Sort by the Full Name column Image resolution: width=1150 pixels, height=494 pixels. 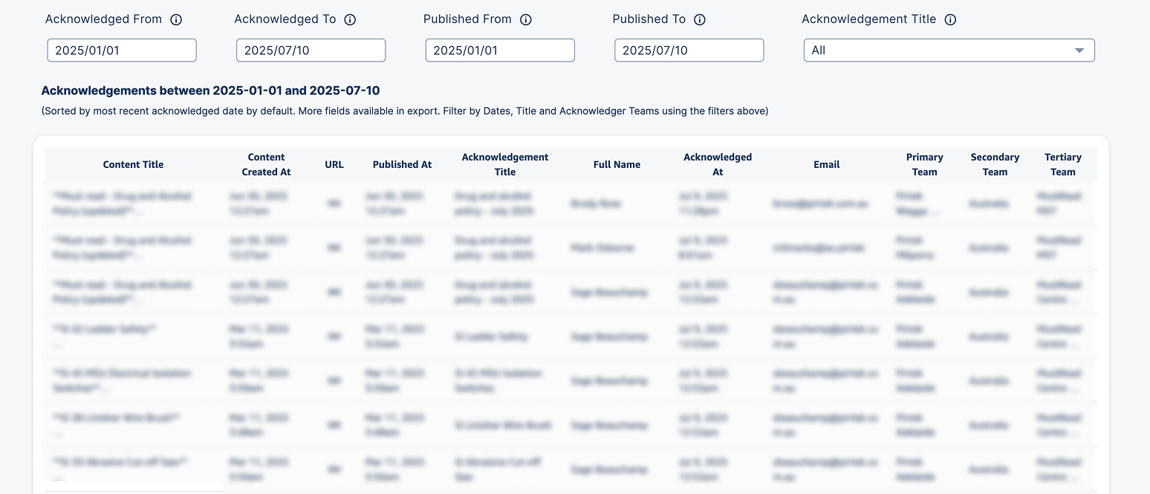(x=617, y=165)
